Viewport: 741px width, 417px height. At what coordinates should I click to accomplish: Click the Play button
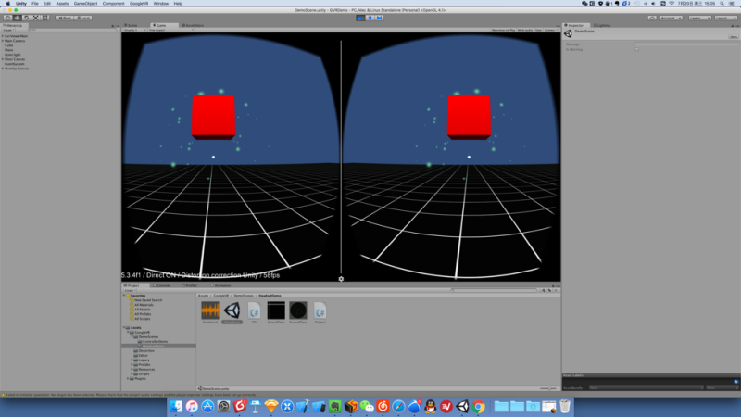coord(360,18)
